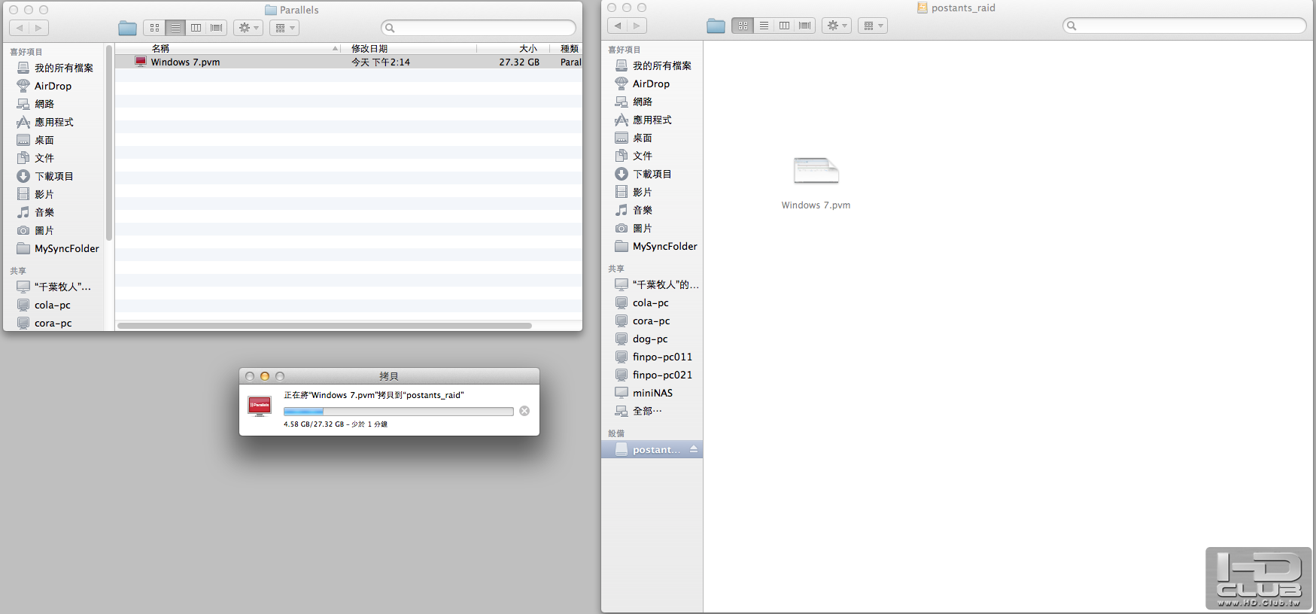Open 我的所有檔案 in postants_raid sidebar
1316x614 pixels.
(654, 65)
